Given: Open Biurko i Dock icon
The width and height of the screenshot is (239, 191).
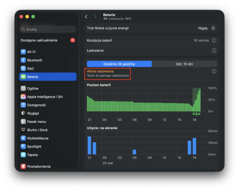Looking at the screenshot, I should [x=23, y=130].
